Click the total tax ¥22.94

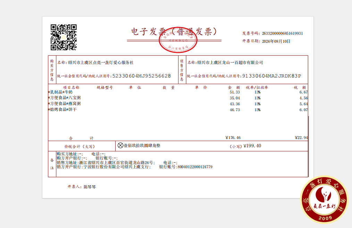(x=301, y=138)
